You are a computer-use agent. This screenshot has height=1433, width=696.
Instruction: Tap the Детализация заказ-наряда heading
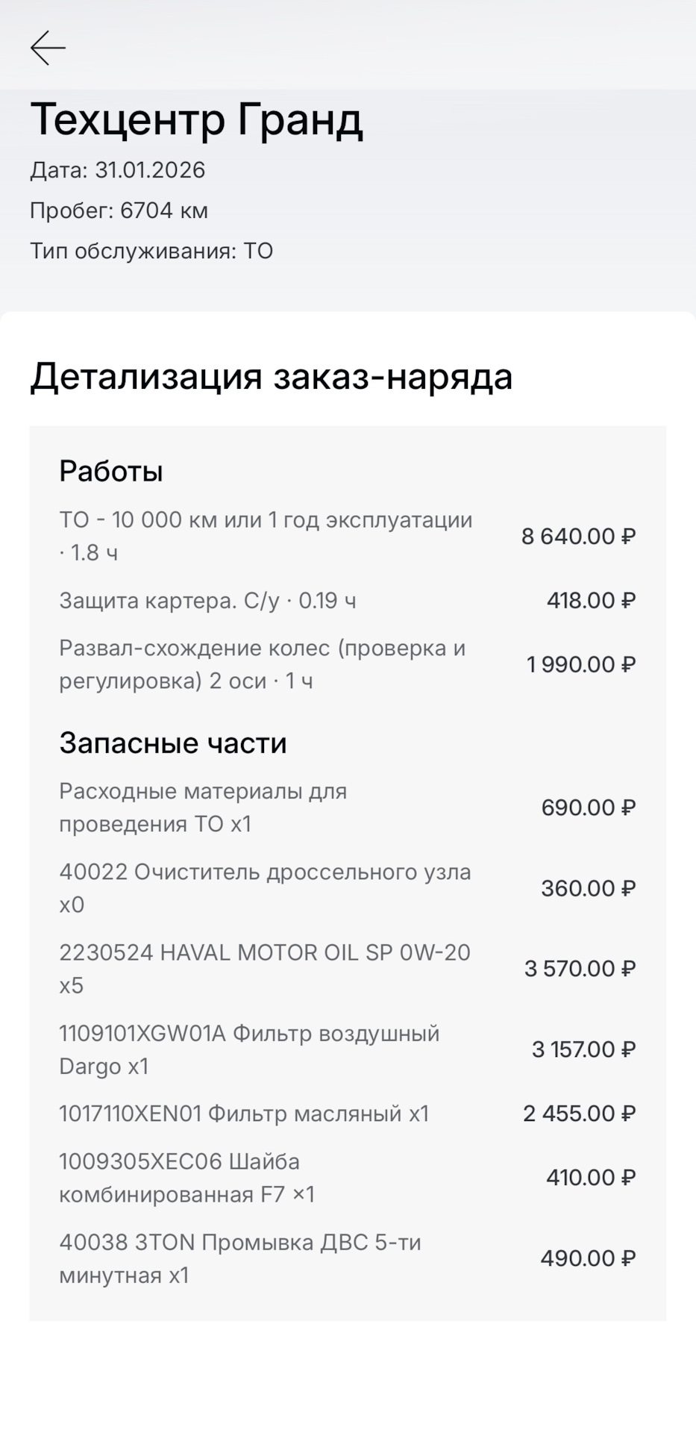pos(272,376)
